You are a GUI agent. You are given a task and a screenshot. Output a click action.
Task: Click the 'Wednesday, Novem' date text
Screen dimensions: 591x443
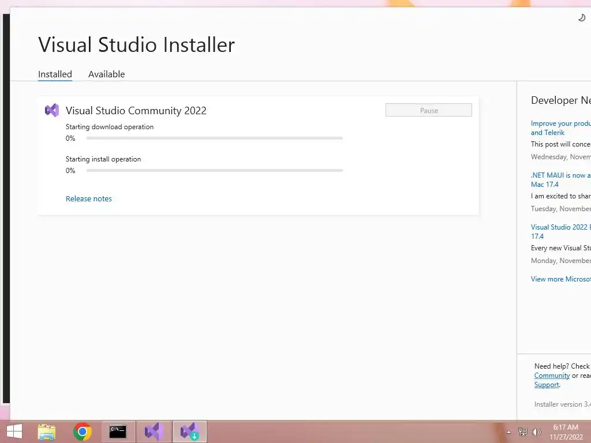point(561,157)
